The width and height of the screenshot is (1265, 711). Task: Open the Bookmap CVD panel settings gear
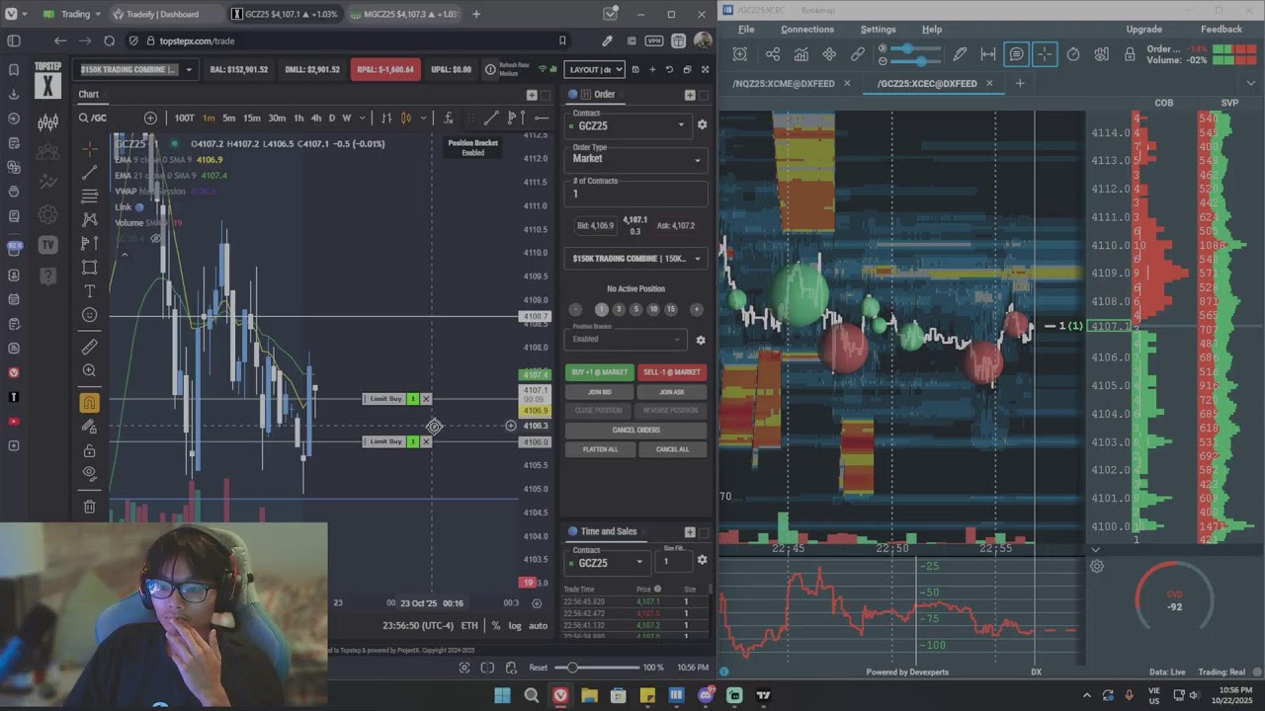click(x=1097, y=567)
